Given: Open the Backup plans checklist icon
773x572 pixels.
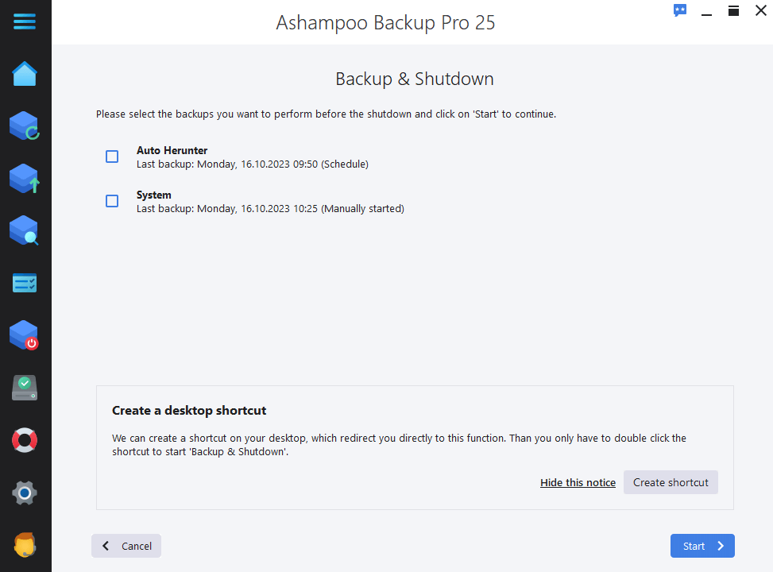Looking at the screenshot, I should pos(25,283).
